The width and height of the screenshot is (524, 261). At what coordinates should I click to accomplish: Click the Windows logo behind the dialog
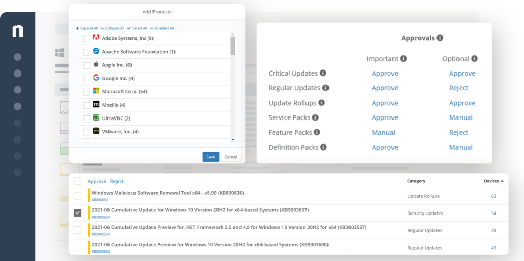point(60,53)
